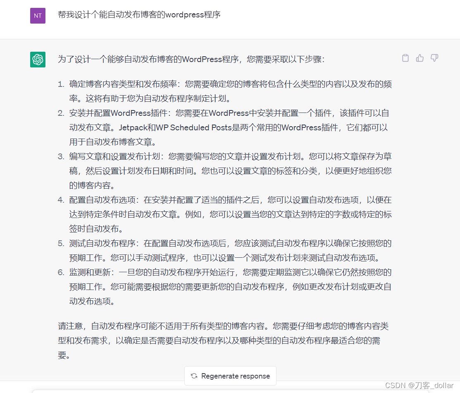This screenshot has height=393, width=460.
Task: Click the Regenerate response button
Action: (230, 376)
